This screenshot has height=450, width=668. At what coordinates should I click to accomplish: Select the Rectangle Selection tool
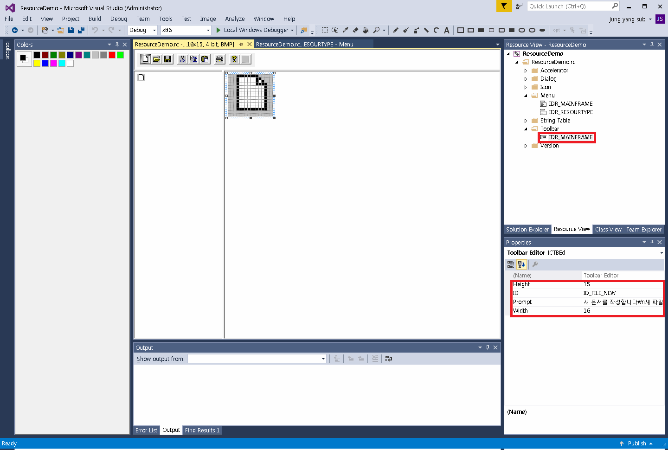(325, 30)
